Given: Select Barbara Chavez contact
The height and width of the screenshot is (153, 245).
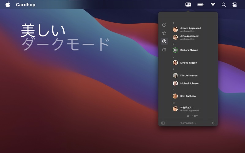Looking at the screenshot, I should pyautogui.click(x=194, y=50).
